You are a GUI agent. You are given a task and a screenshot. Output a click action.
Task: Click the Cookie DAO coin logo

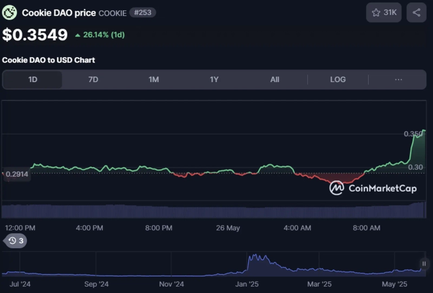point(10,12)
